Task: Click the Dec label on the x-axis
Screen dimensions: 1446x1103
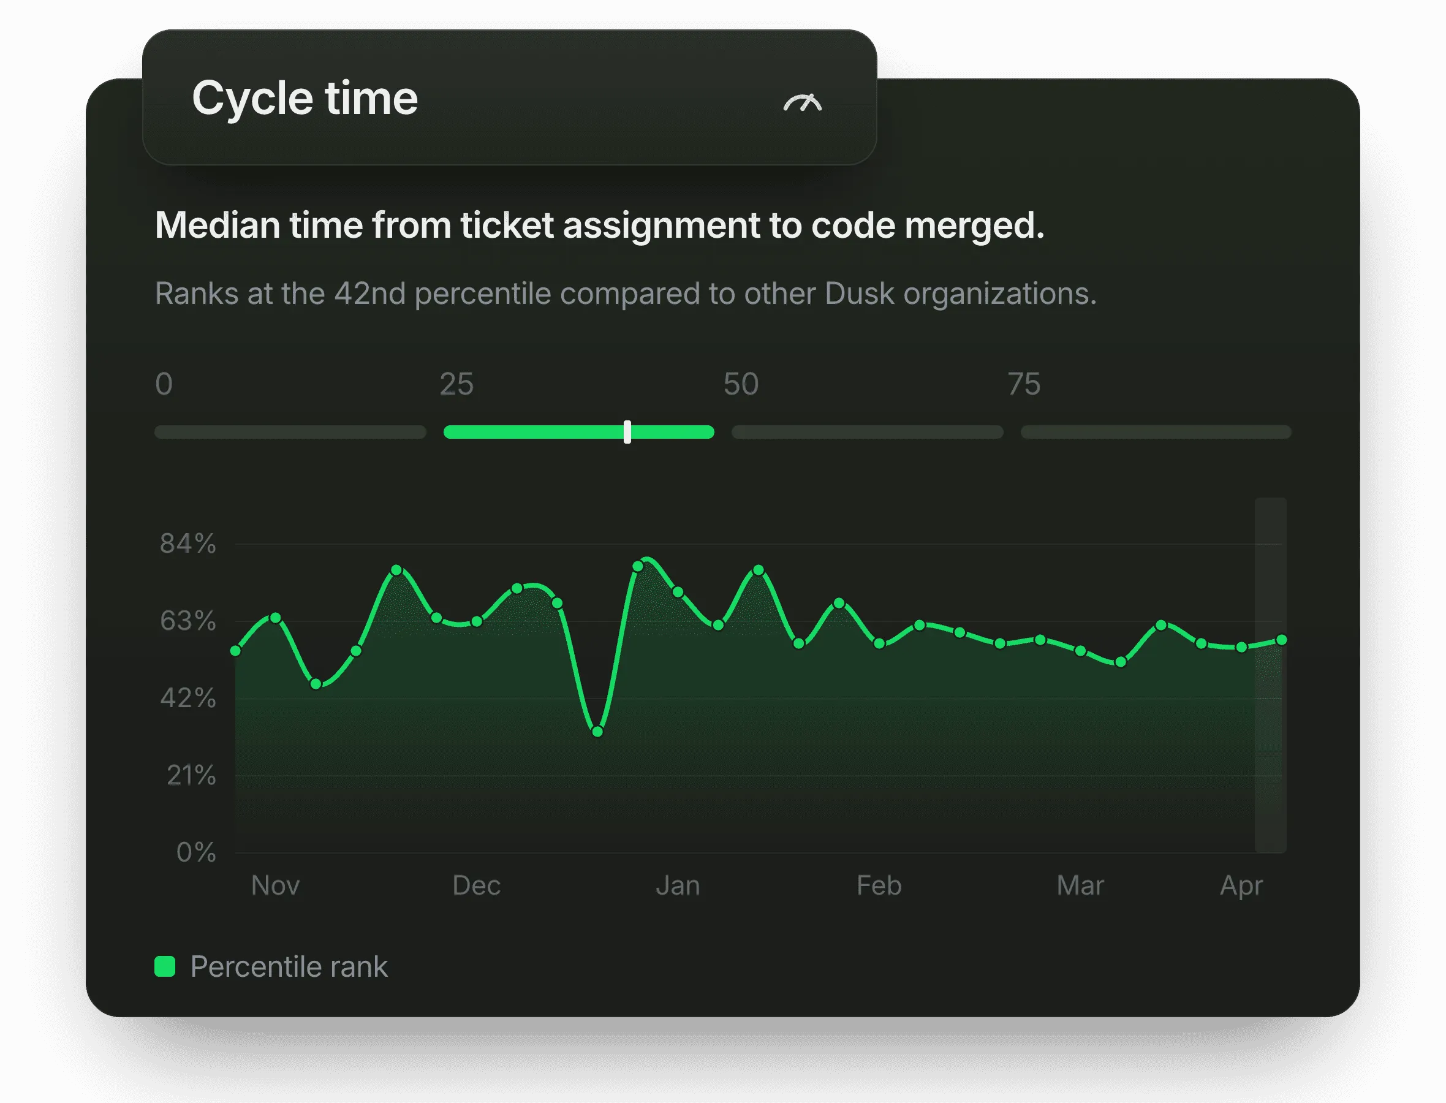Action: [x=477, y=885]
